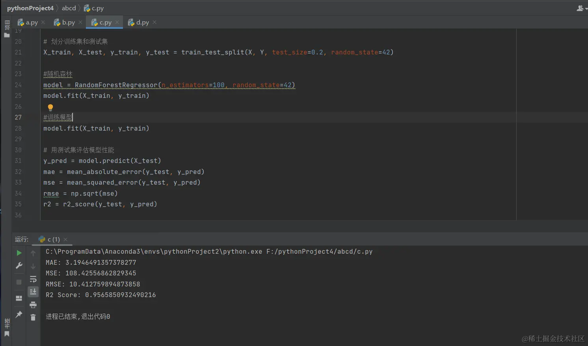Toggle the pin tab icon in Run panel
588x346 pixels.
[19, 314]
